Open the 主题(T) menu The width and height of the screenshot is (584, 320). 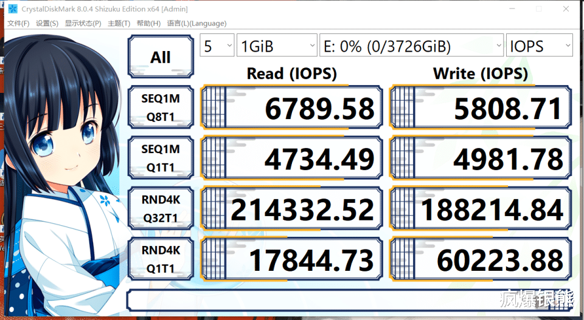[119, 24]
